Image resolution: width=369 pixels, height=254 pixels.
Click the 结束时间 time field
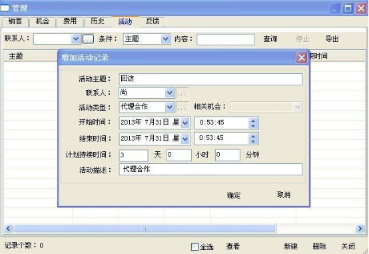pos(221,138)
